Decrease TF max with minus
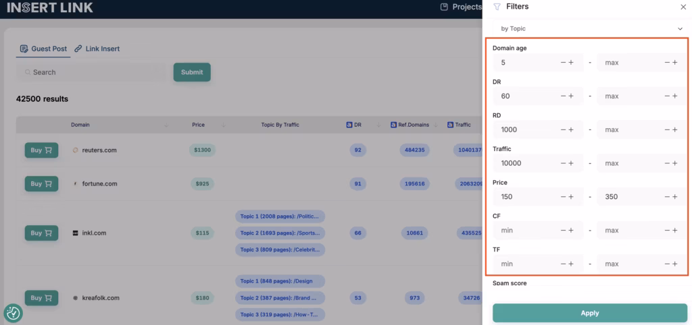The width and height of the screenshot is (692, 325). tap(667, 264)
